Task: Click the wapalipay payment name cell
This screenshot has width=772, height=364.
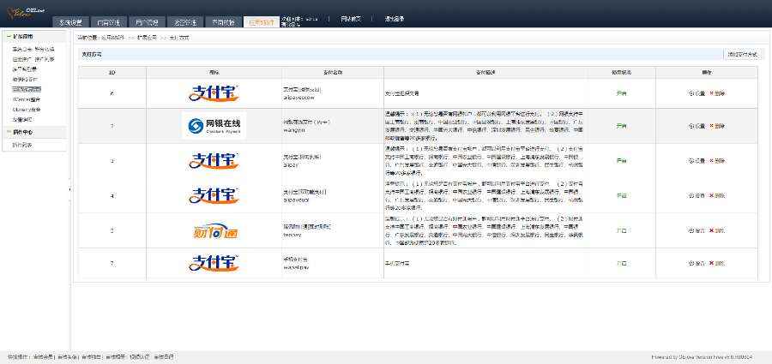Action: tap(333, 263)
